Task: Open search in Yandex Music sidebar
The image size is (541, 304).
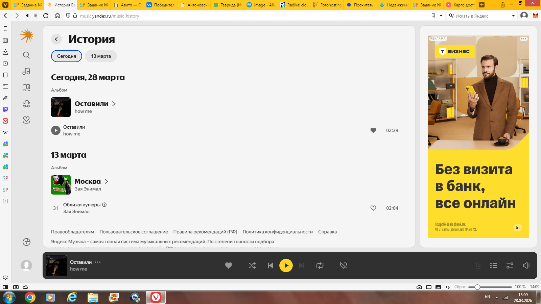Action: click(x=26, y=55)
